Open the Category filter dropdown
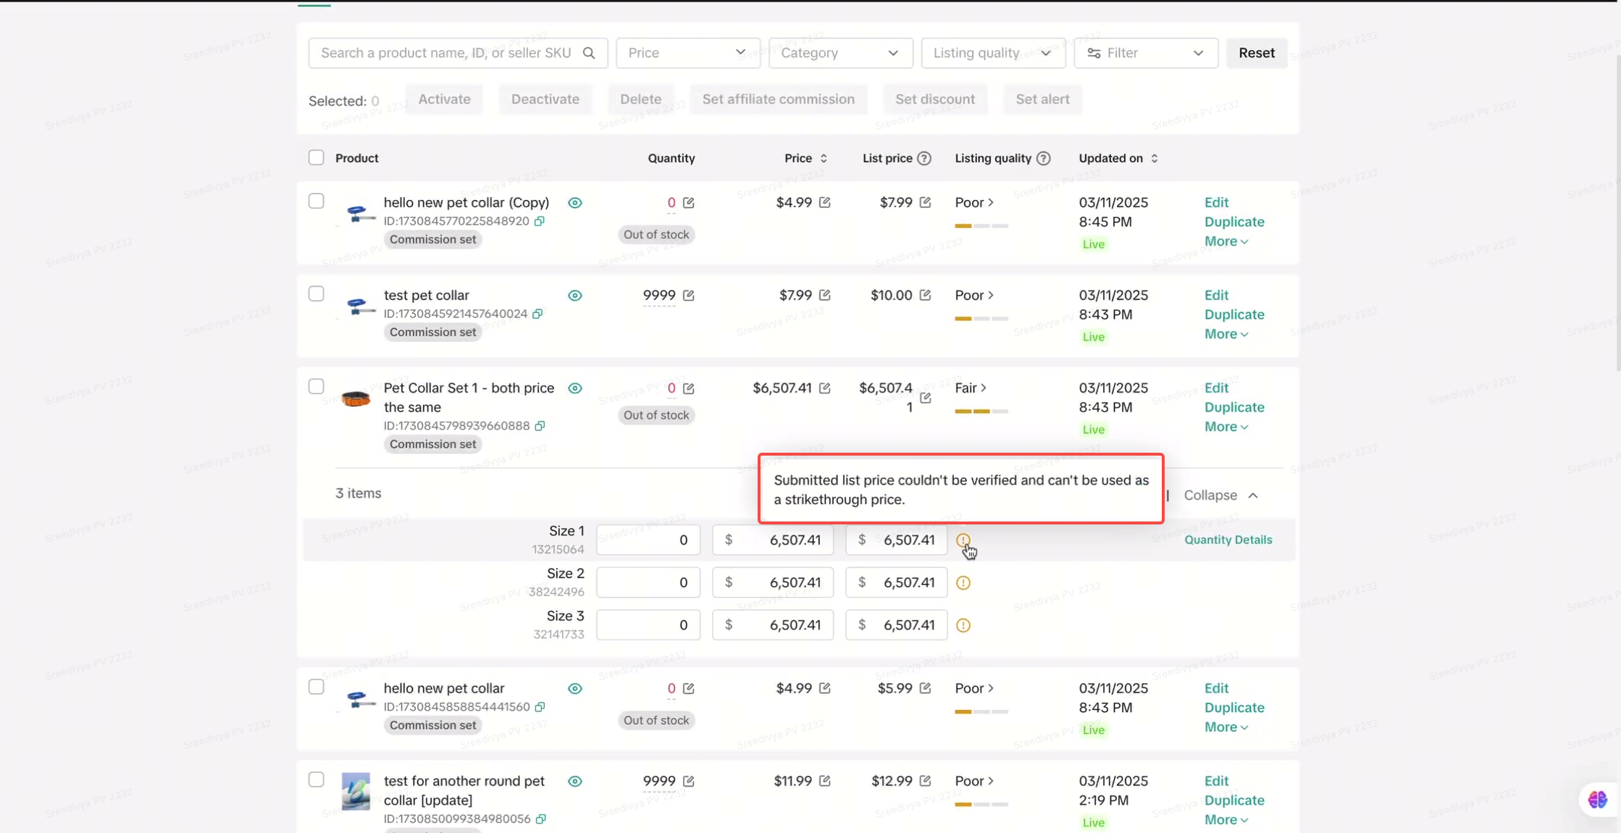Viewport: 1621px width, 833px height. (x=840, y=53)
